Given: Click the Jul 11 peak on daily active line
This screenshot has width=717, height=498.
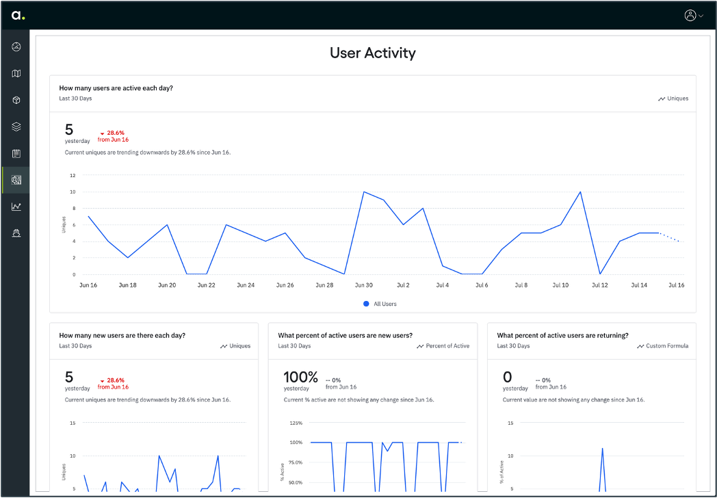Looking at the screenshot, I should pyautogui.click(x=580, y=192).
